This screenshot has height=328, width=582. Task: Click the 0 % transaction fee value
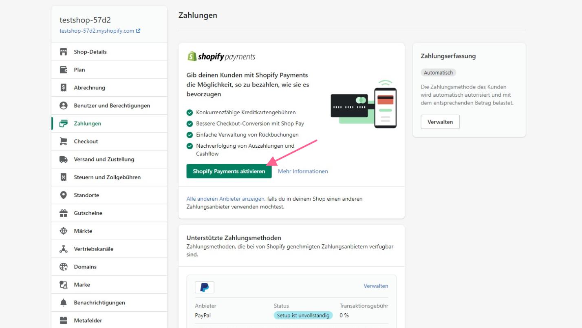pos(344,315)
